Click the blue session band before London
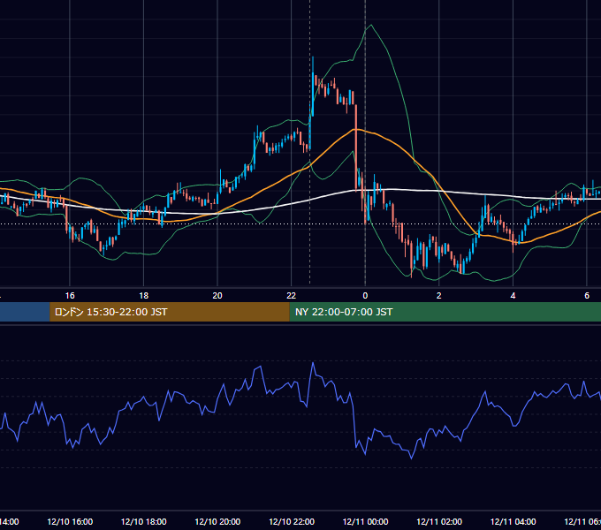Image resolution: width=601 pixels, height=530 pixels. point(25,312)
